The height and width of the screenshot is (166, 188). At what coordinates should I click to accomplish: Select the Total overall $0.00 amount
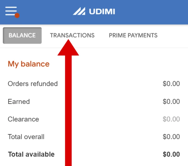click(x=171, y=137)
